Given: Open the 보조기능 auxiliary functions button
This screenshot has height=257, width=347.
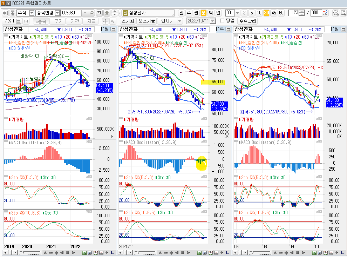Looking at the screenshot, I should 147,21.
